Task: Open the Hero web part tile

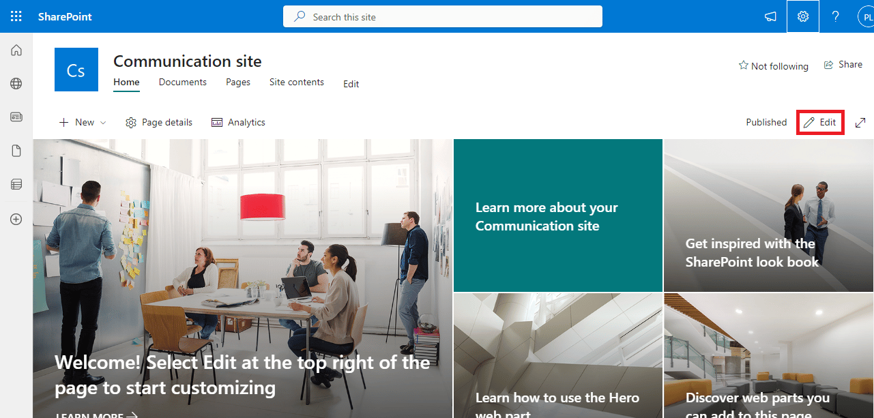Action: (x=558, y=355)
